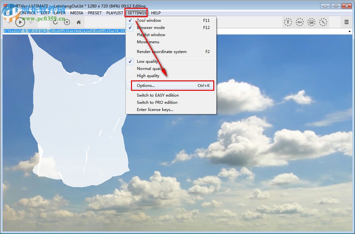Click the circled X stop icon

pyautogui.click(x=67, y=22)
